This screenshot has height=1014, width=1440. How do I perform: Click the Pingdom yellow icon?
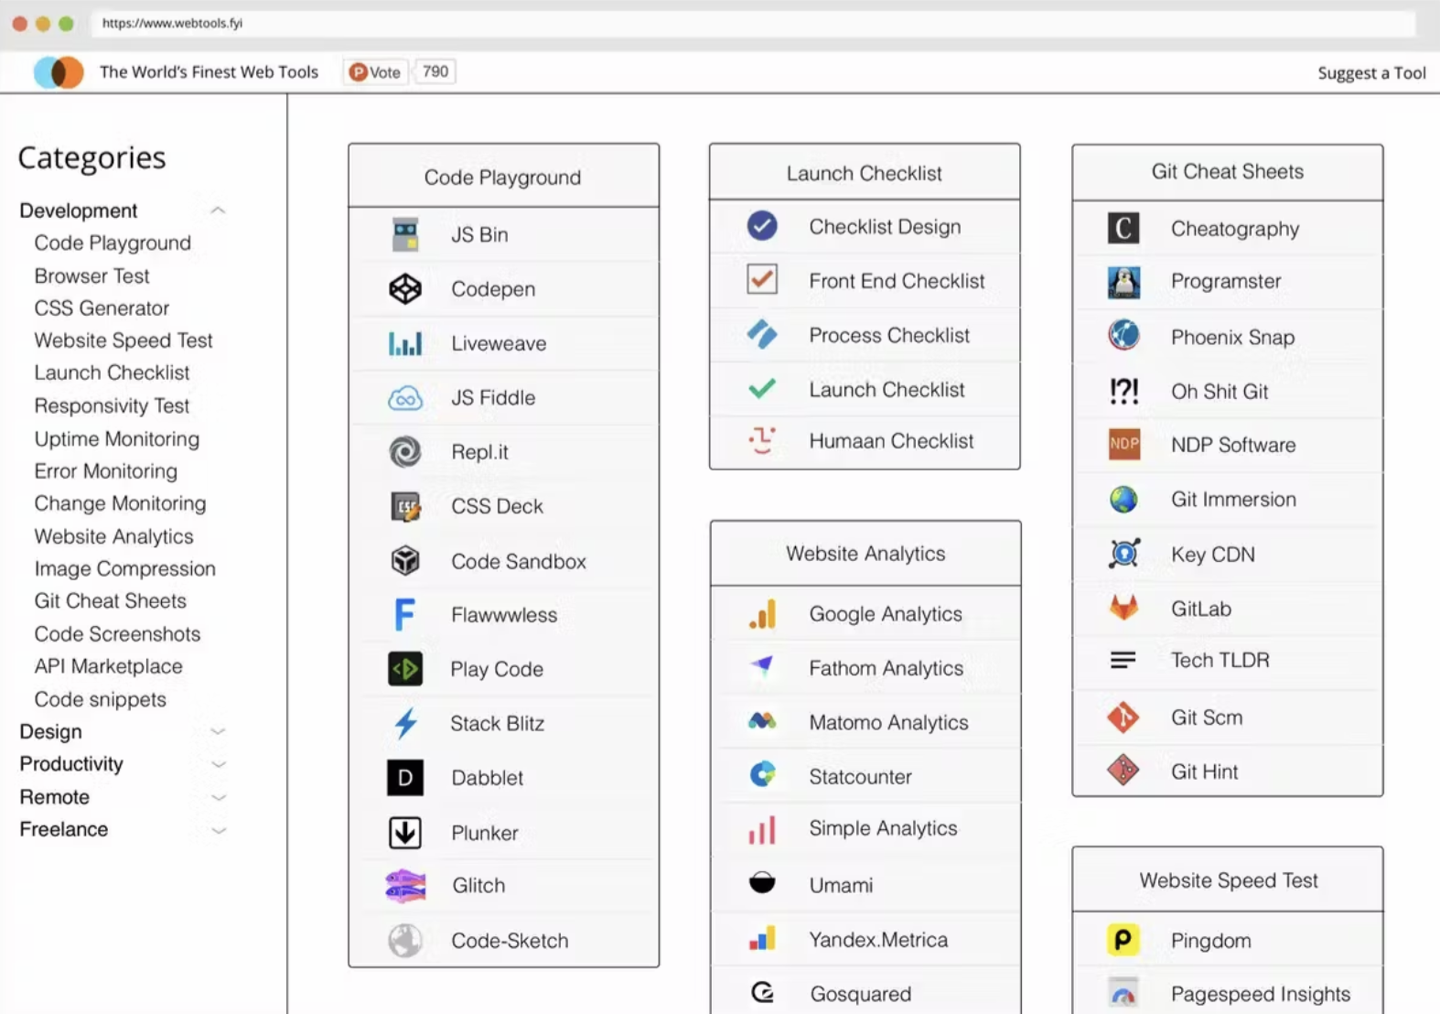1123,940
